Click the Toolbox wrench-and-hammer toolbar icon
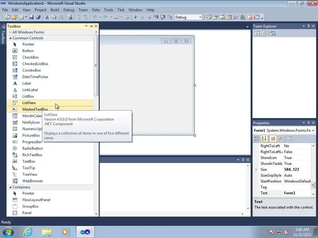 pos(236,17)
